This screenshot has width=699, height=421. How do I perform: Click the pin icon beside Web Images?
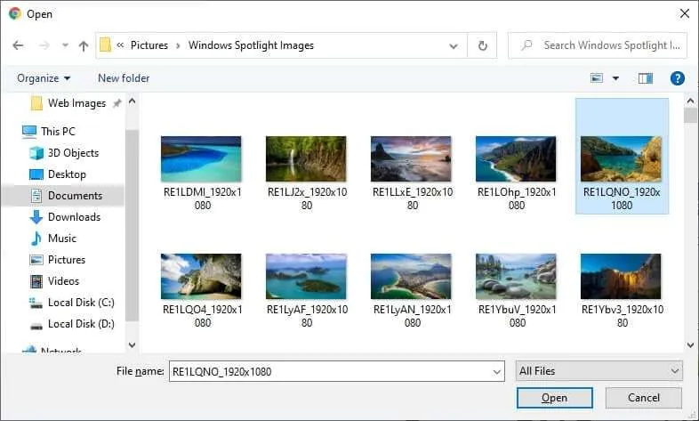coord(116,103)
